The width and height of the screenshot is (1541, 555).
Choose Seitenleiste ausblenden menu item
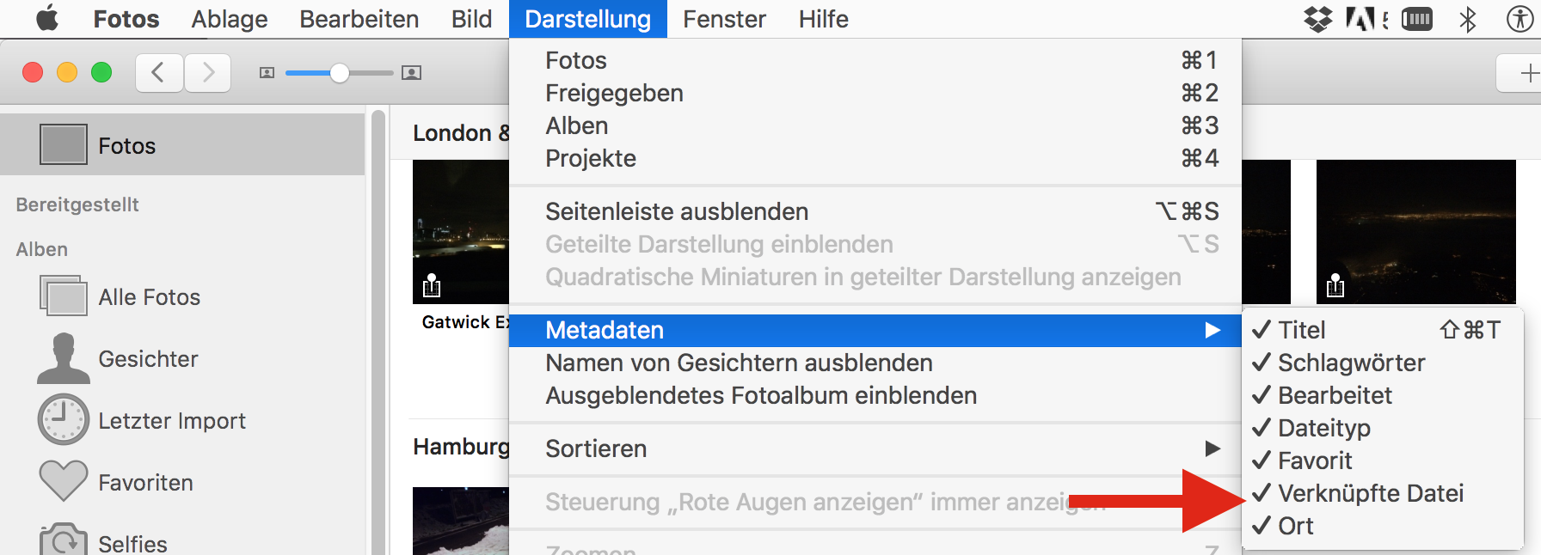(x=677, y=212)
